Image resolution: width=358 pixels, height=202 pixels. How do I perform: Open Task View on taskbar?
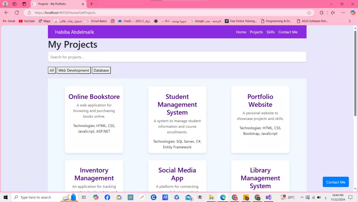[x=84, y=197]
